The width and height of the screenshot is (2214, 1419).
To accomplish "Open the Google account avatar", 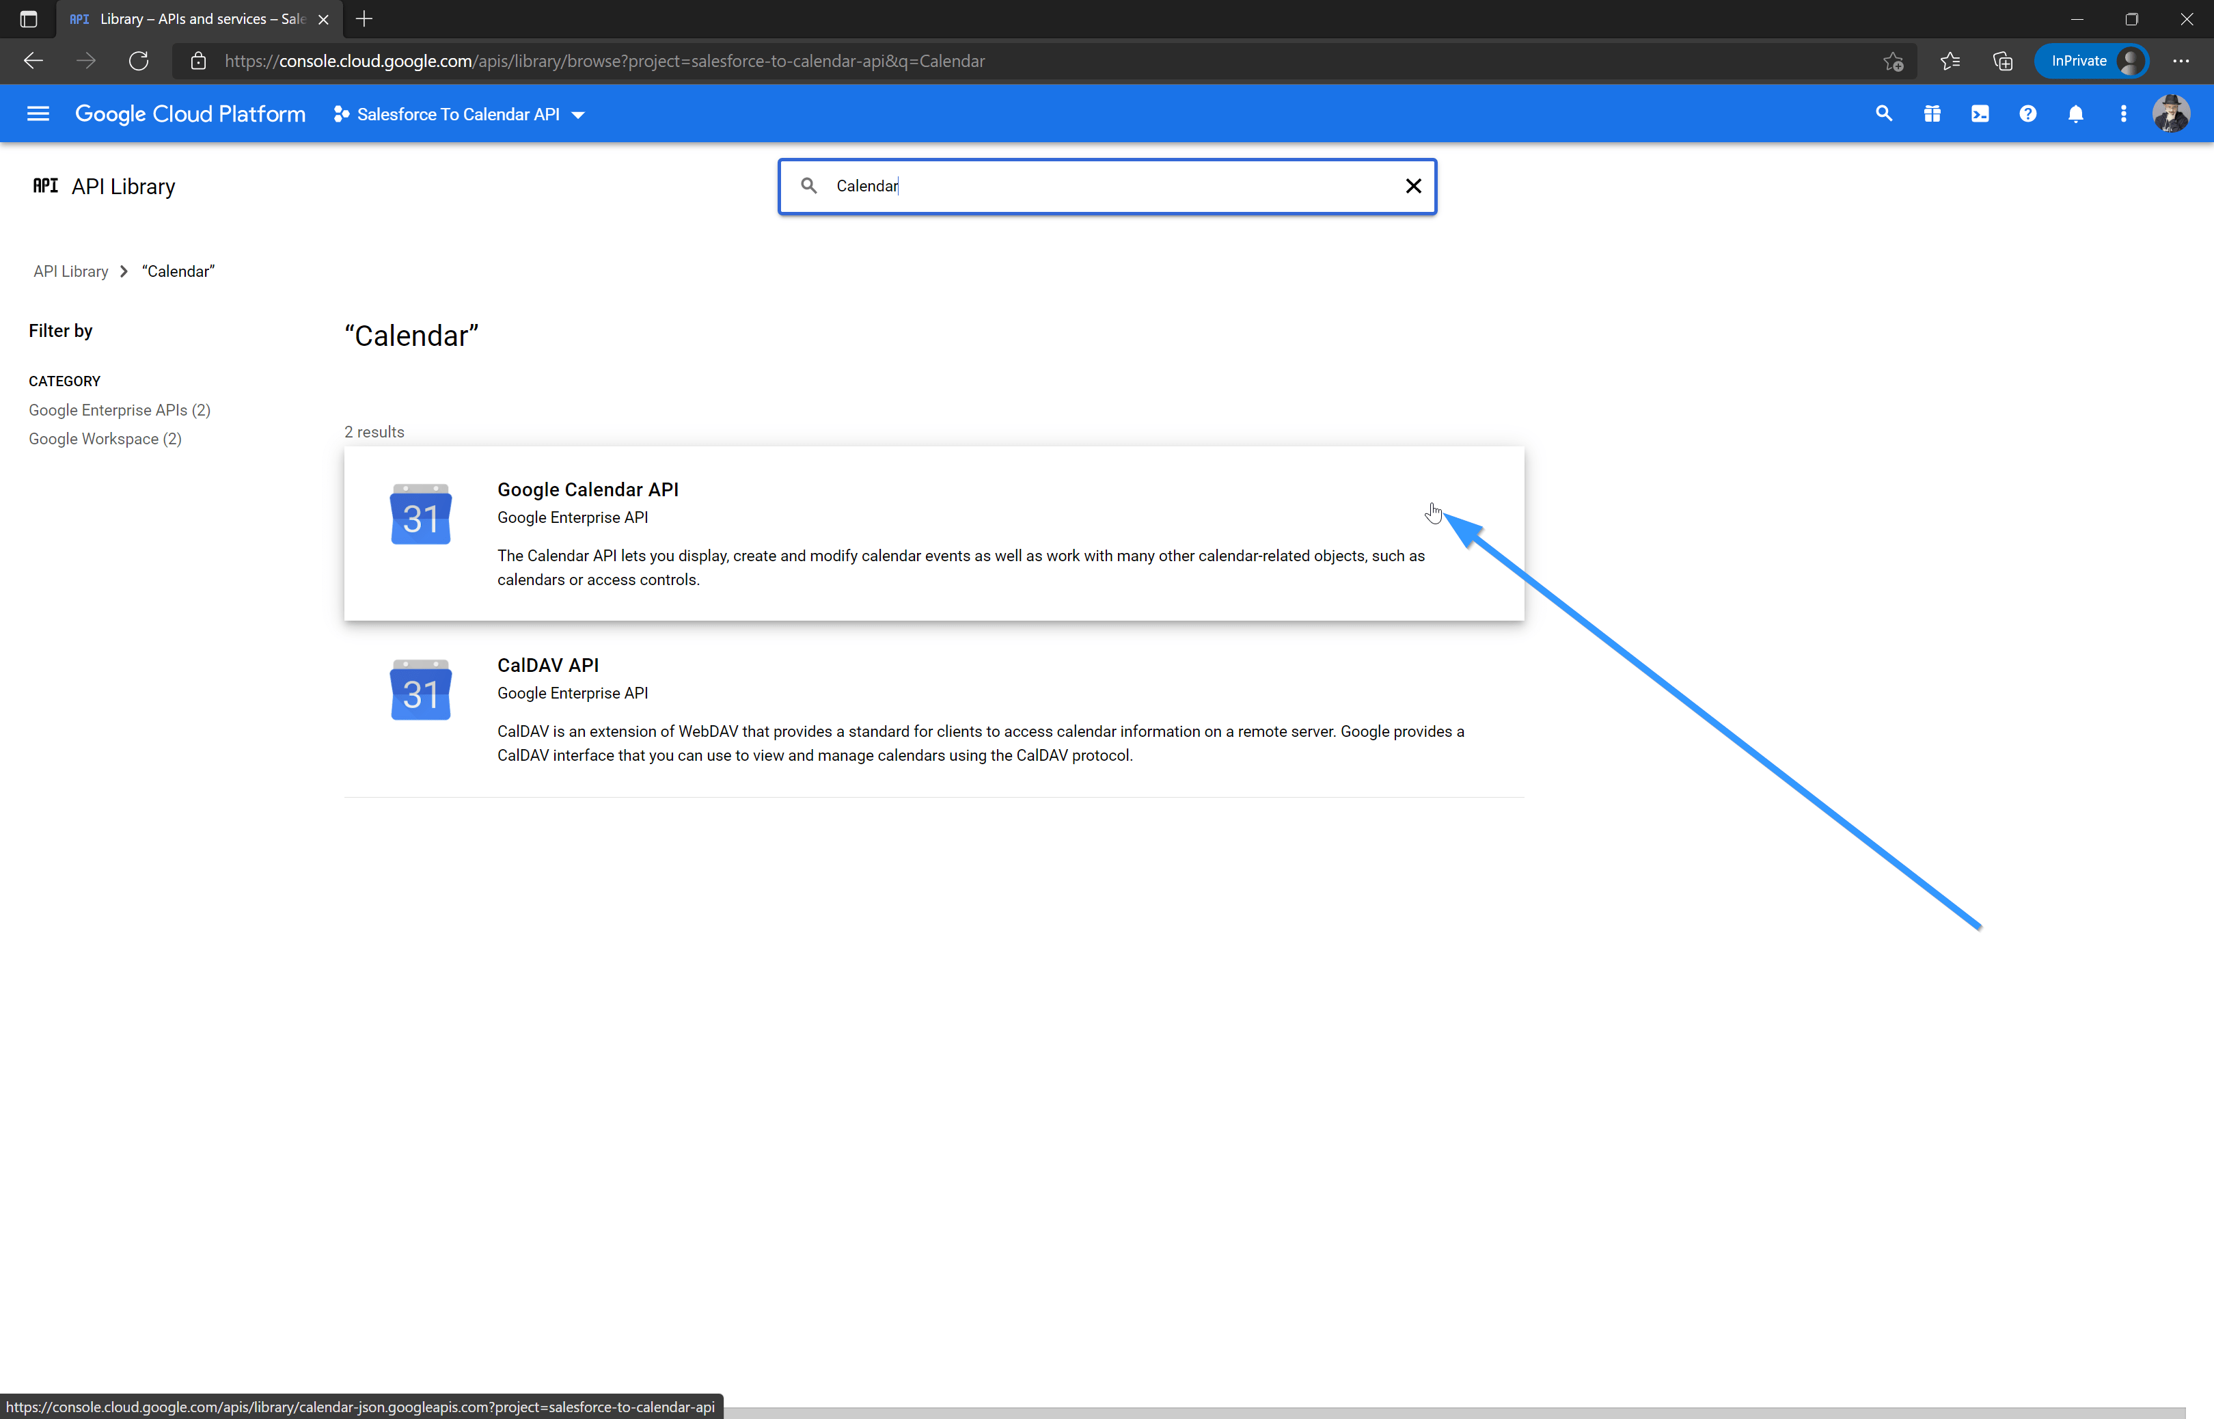I will pyautogui.click(x=2171, y=113).
